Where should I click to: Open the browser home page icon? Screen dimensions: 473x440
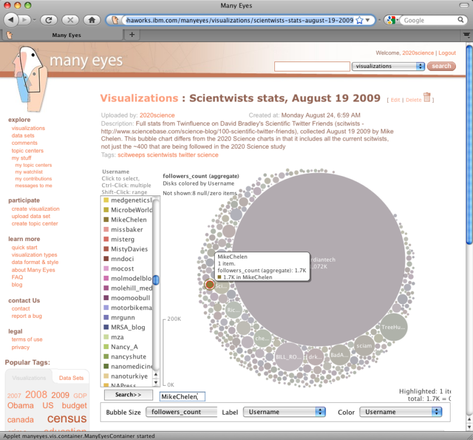pyautogui.click(x=92, y=20)
